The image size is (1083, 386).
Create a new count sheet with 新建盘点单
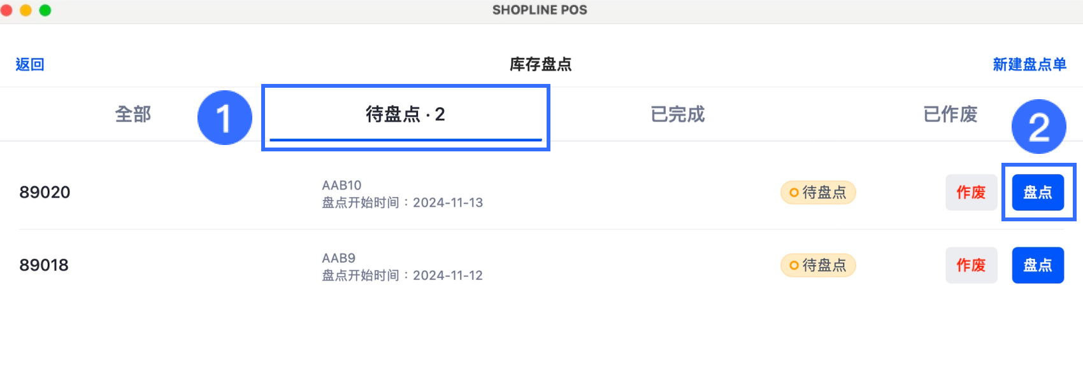pos(1029,64)
